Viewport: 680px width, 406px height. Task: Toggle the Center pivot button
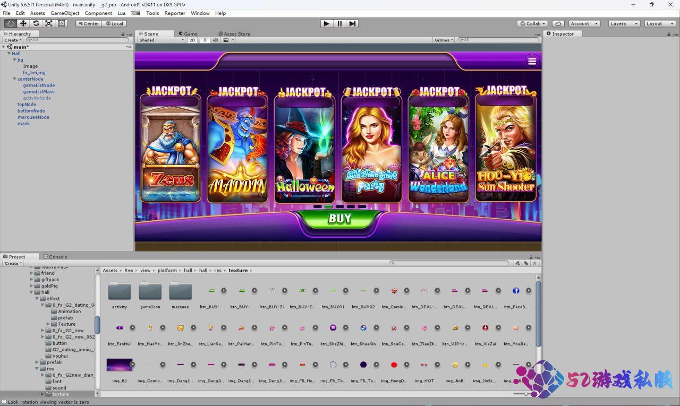(x=88, y=23)
